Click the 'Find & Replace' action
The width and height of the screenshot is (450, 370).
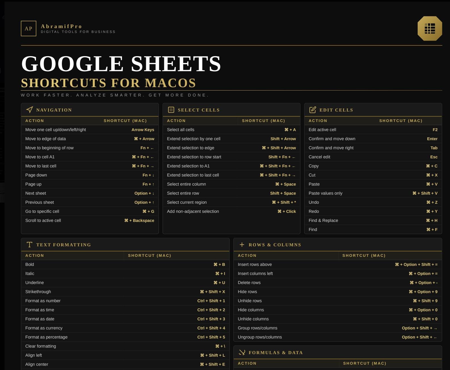323,220
